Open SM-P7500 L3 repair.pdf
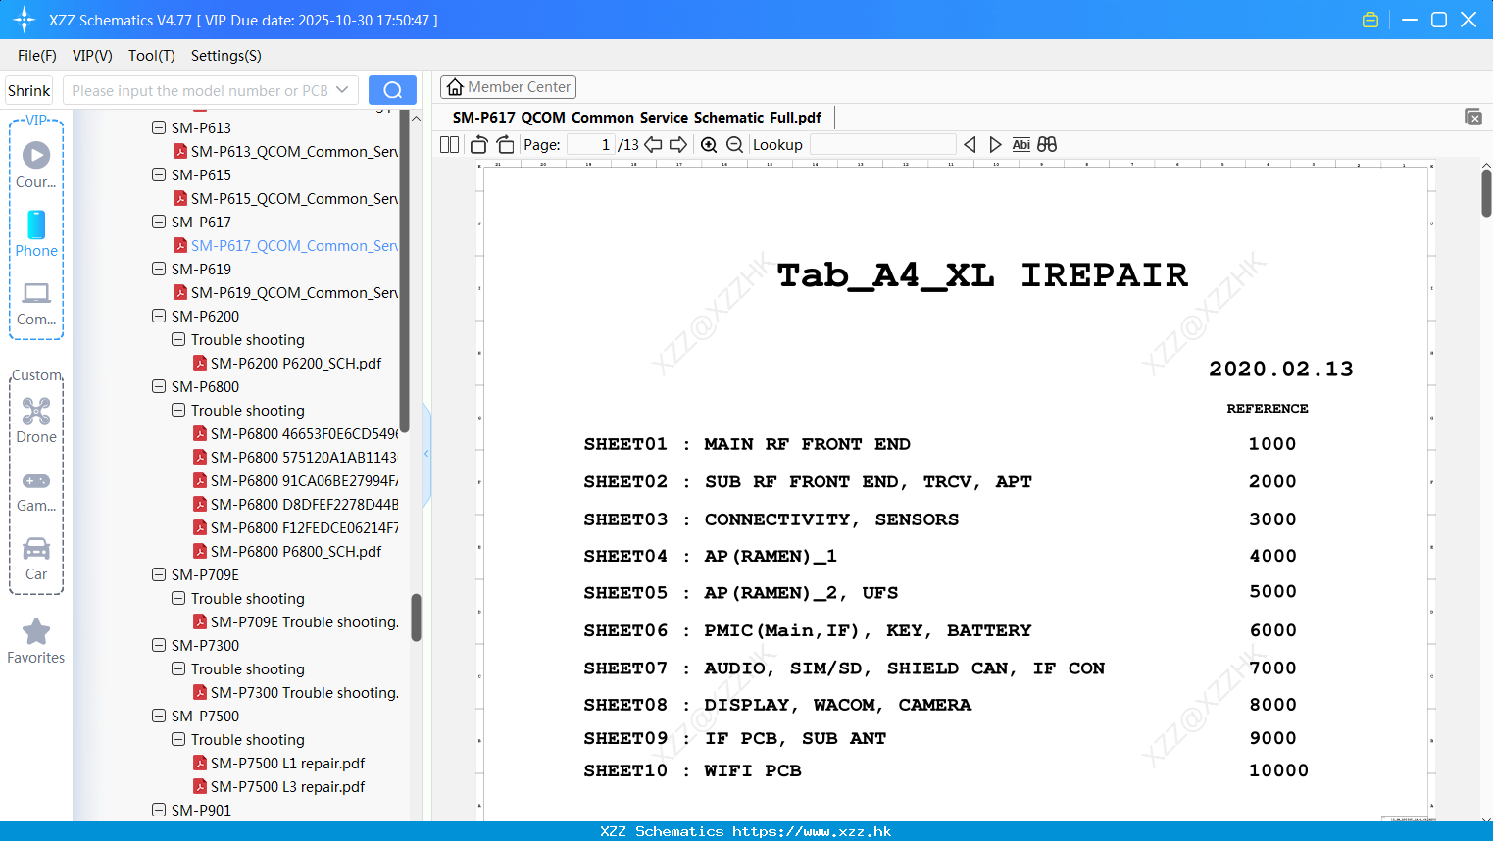The width and height of the screenshot is (1493, 841). point(279,786)
